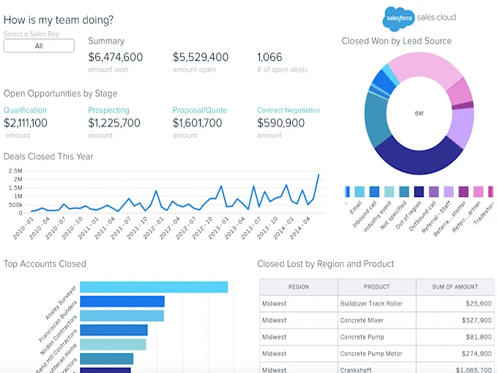The height and width of the screenshot is (373, 498).
Task: Click the Referral - Staff legend swatch
Action: point(449,191)
